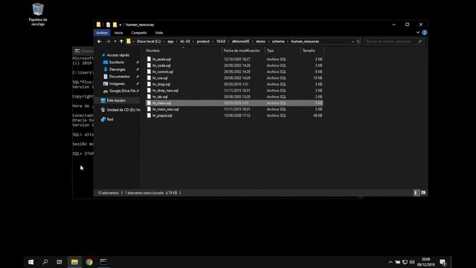Open Customize Quick Access Toolbar dropdown
Viewport: 476px width, 268px height.
tap(120, 25)
